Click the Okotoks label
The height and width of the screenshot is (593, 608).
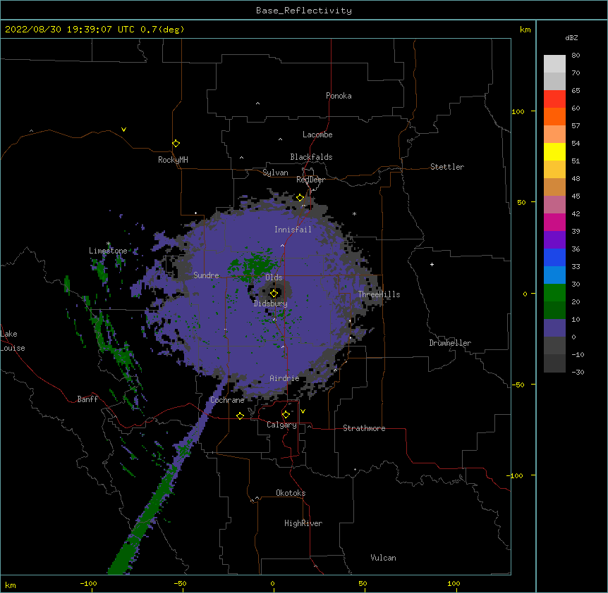coord(291,493)
